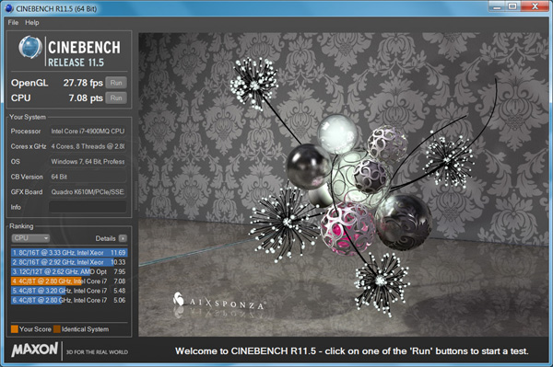Run the OpenGL benchmark

pyautogui.click(x=116, y=83)
